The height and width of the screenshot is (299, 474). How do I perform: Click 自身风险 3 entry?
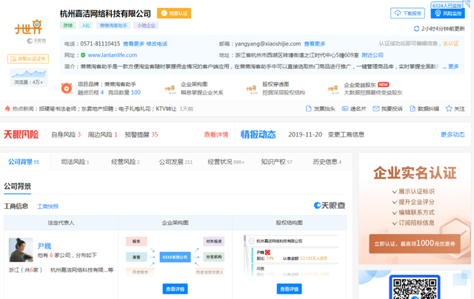click(66, 134)
